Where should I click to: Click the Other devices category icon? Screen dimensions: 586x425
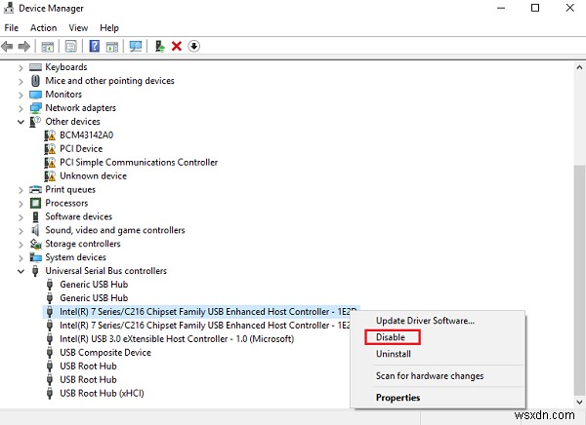tap(35, 122)
